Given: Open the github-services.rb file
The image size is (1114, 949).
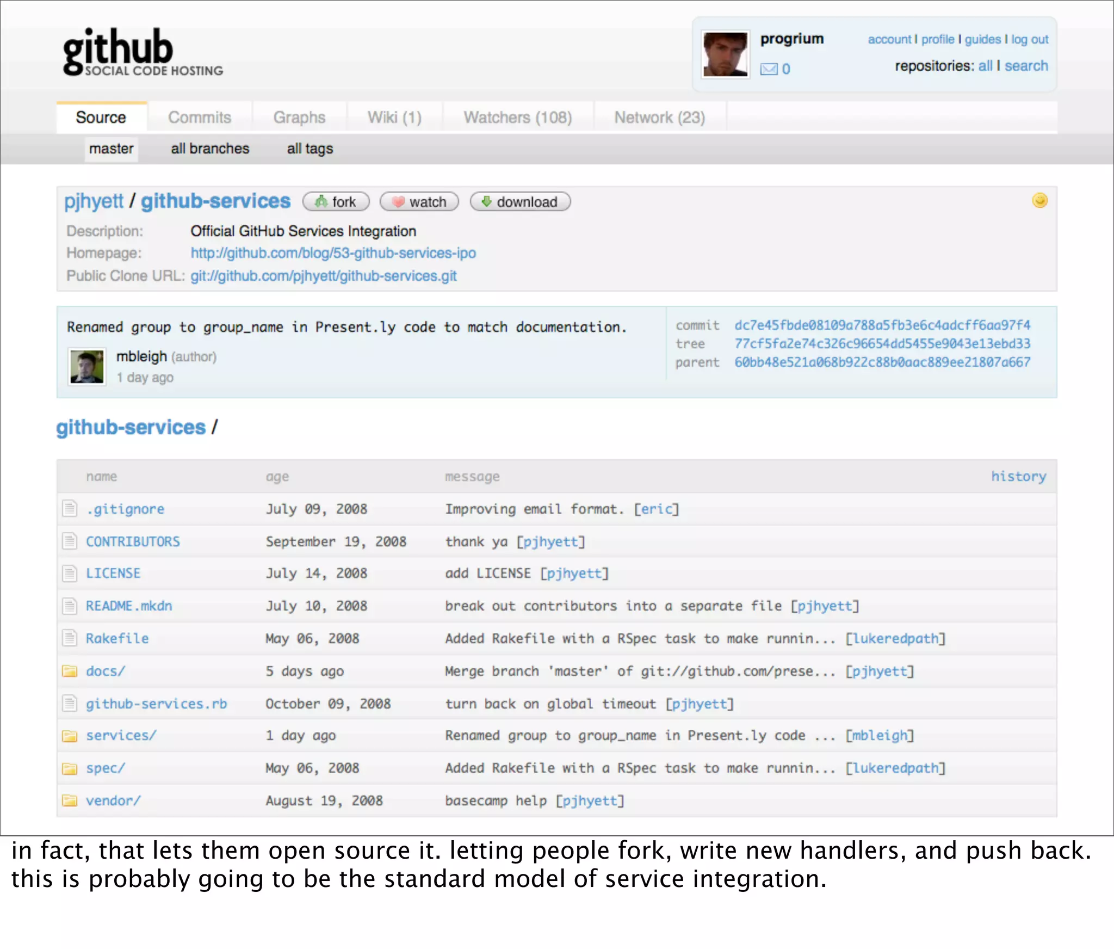Looking at the screenshot, I should pos(156,704).
